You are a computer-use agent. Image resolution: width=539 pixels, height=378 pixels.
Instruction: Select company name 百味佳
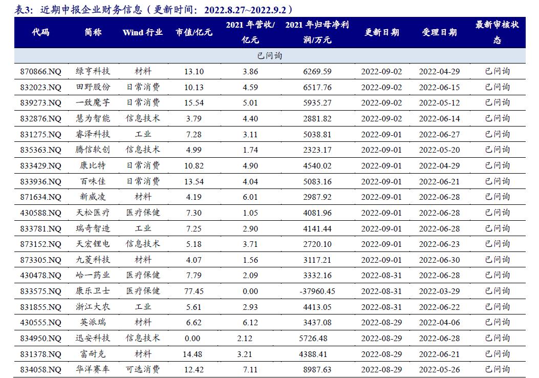[93, 181]
